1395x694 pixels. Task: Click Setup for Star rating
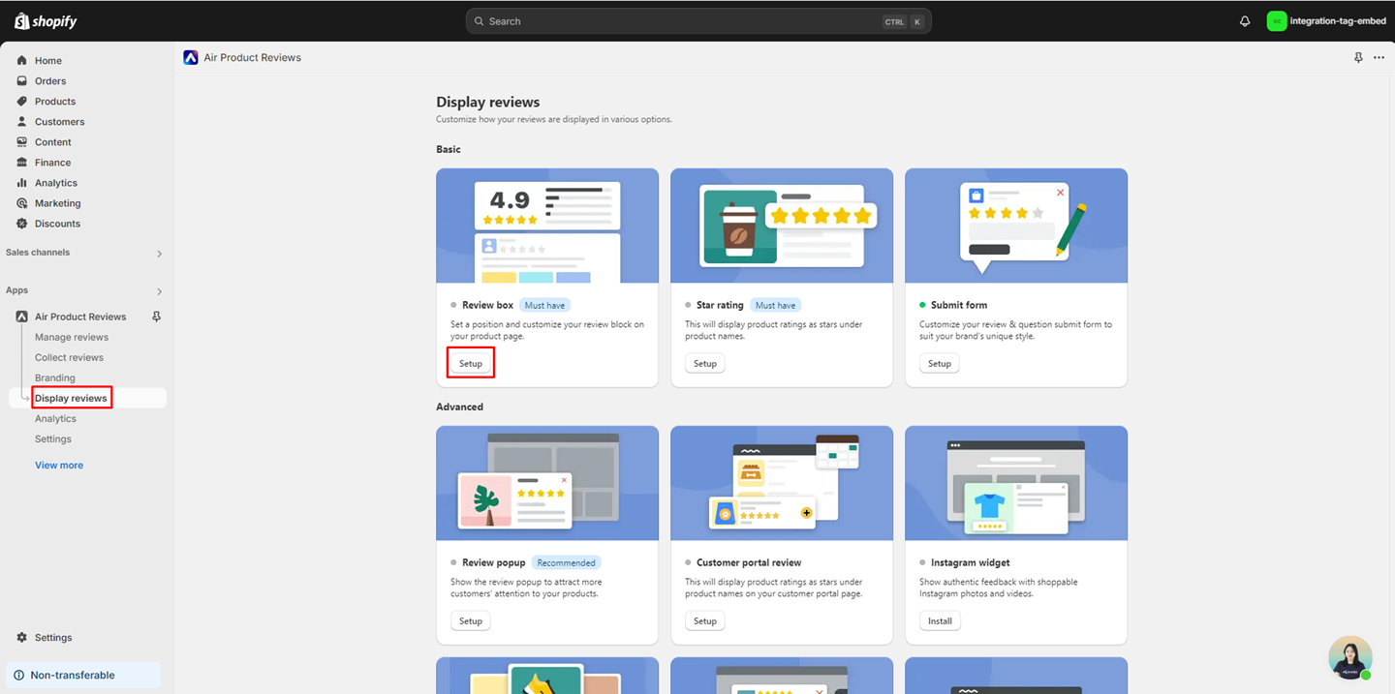coord(705,364)
